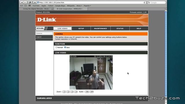The height and width of the screenshot is (104, 185).
Task: Click the D-Link logo in the banner
Action: tap(47, 20)
